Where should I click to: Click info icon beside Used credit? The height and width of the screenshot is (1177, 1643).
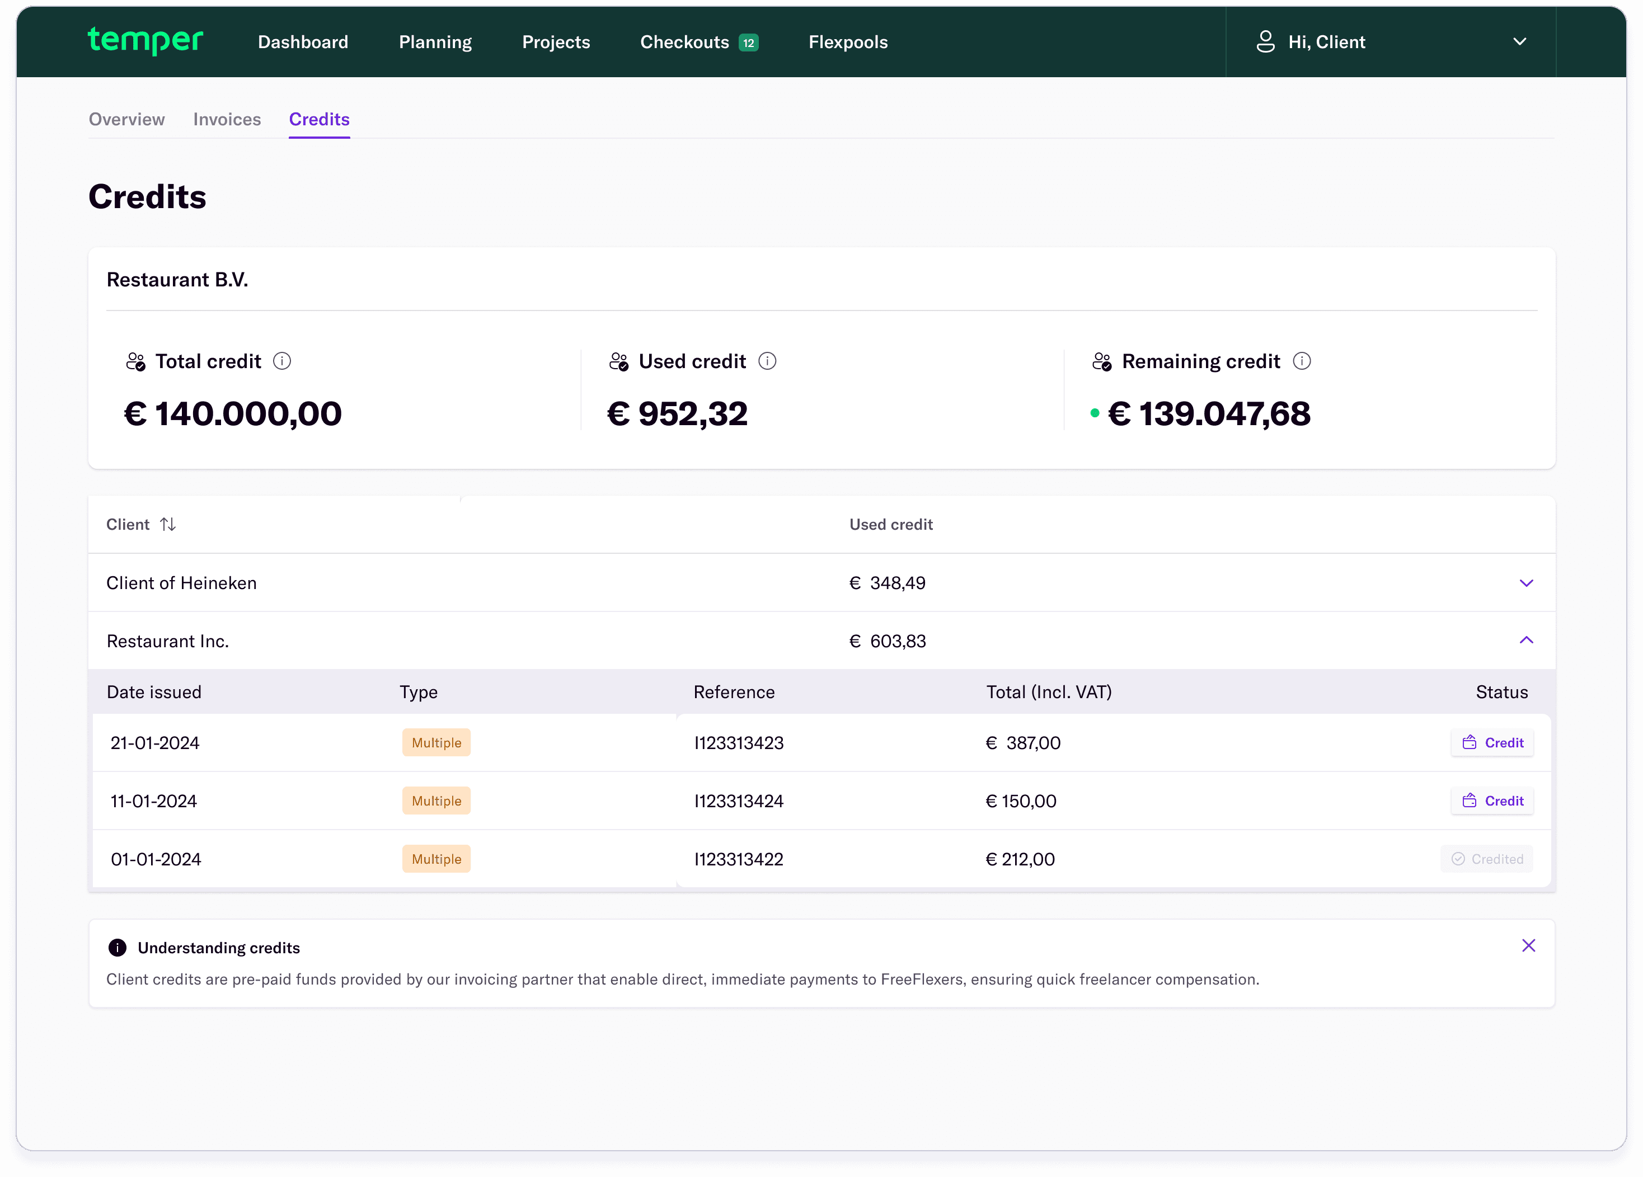[x=767, y=361]
